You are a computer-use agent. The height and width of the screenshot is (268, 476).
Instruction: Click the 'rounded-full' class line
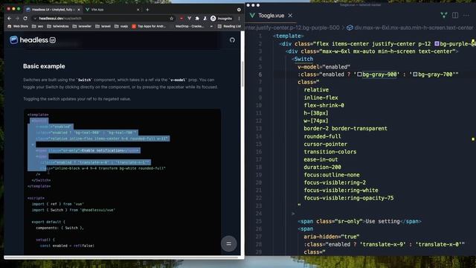coord(322,136)
